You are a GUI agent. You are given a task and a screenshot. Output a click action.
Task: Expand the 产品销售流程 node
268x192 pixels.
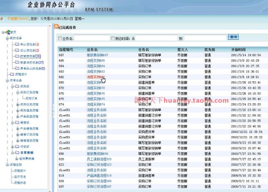coord(18,129)
